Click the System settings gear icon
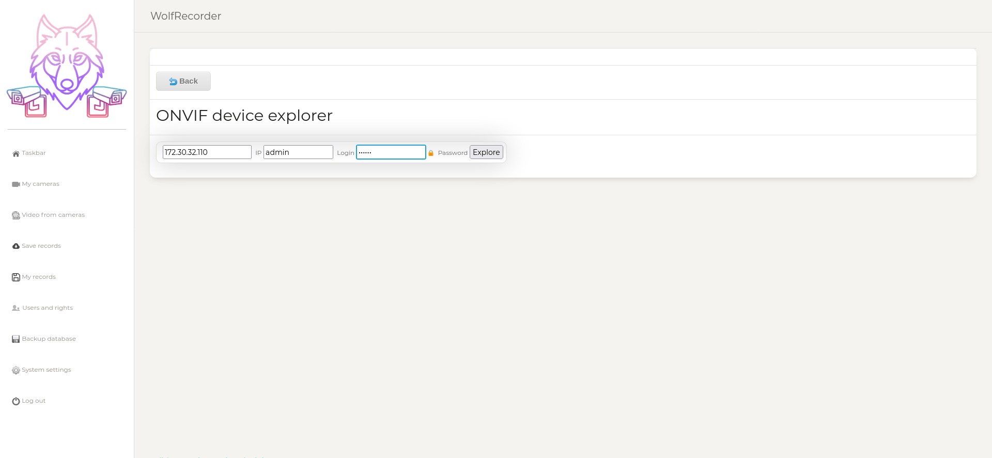992x458 pixels. coord(16,370)
